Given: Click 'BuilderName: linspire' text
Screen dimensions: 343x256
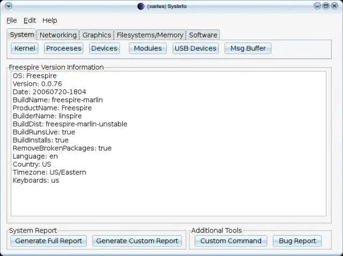Looking at the screenshot, I should tap(47, 116).
